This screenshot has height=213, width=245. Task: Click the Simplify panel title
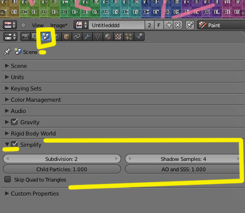(31, 145)
